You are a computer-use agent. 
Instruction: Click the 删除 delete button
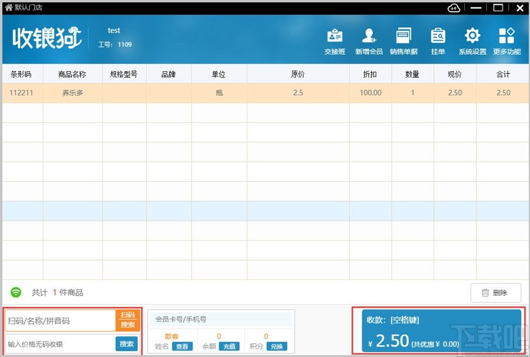tap(495, 292)
